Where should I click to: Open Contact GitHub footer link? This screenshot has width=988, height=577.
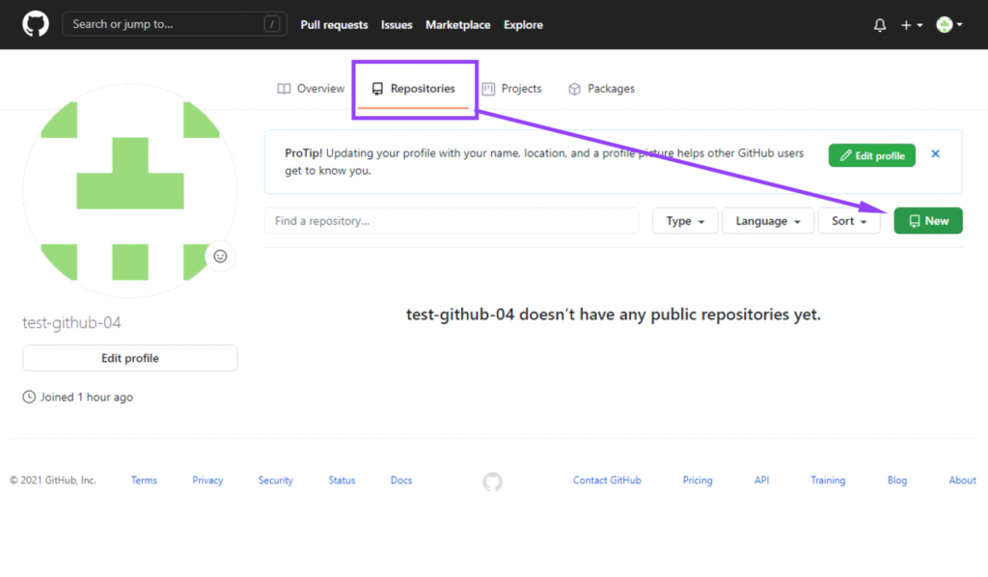point(607,480)
